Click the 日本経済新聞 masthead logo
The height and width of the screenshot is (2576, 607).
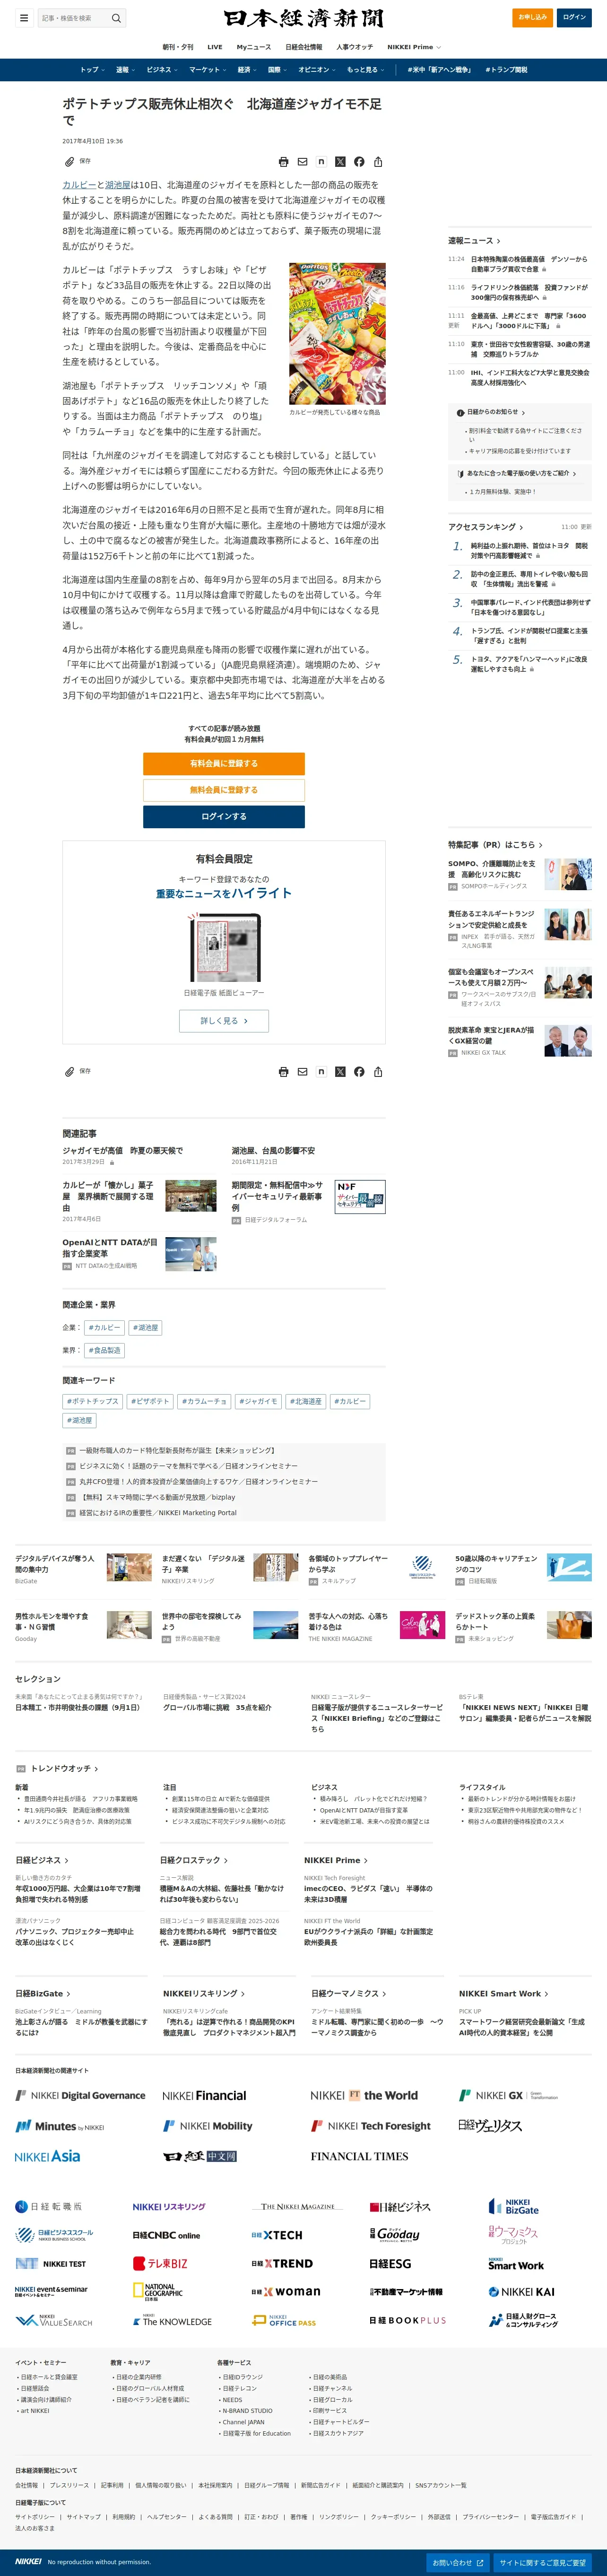[303, 18]
